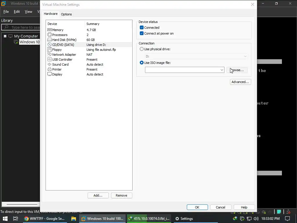Uncheck the Connected checkbox
297x223 pixels.
pyautogui.click(x=142, y=28)
